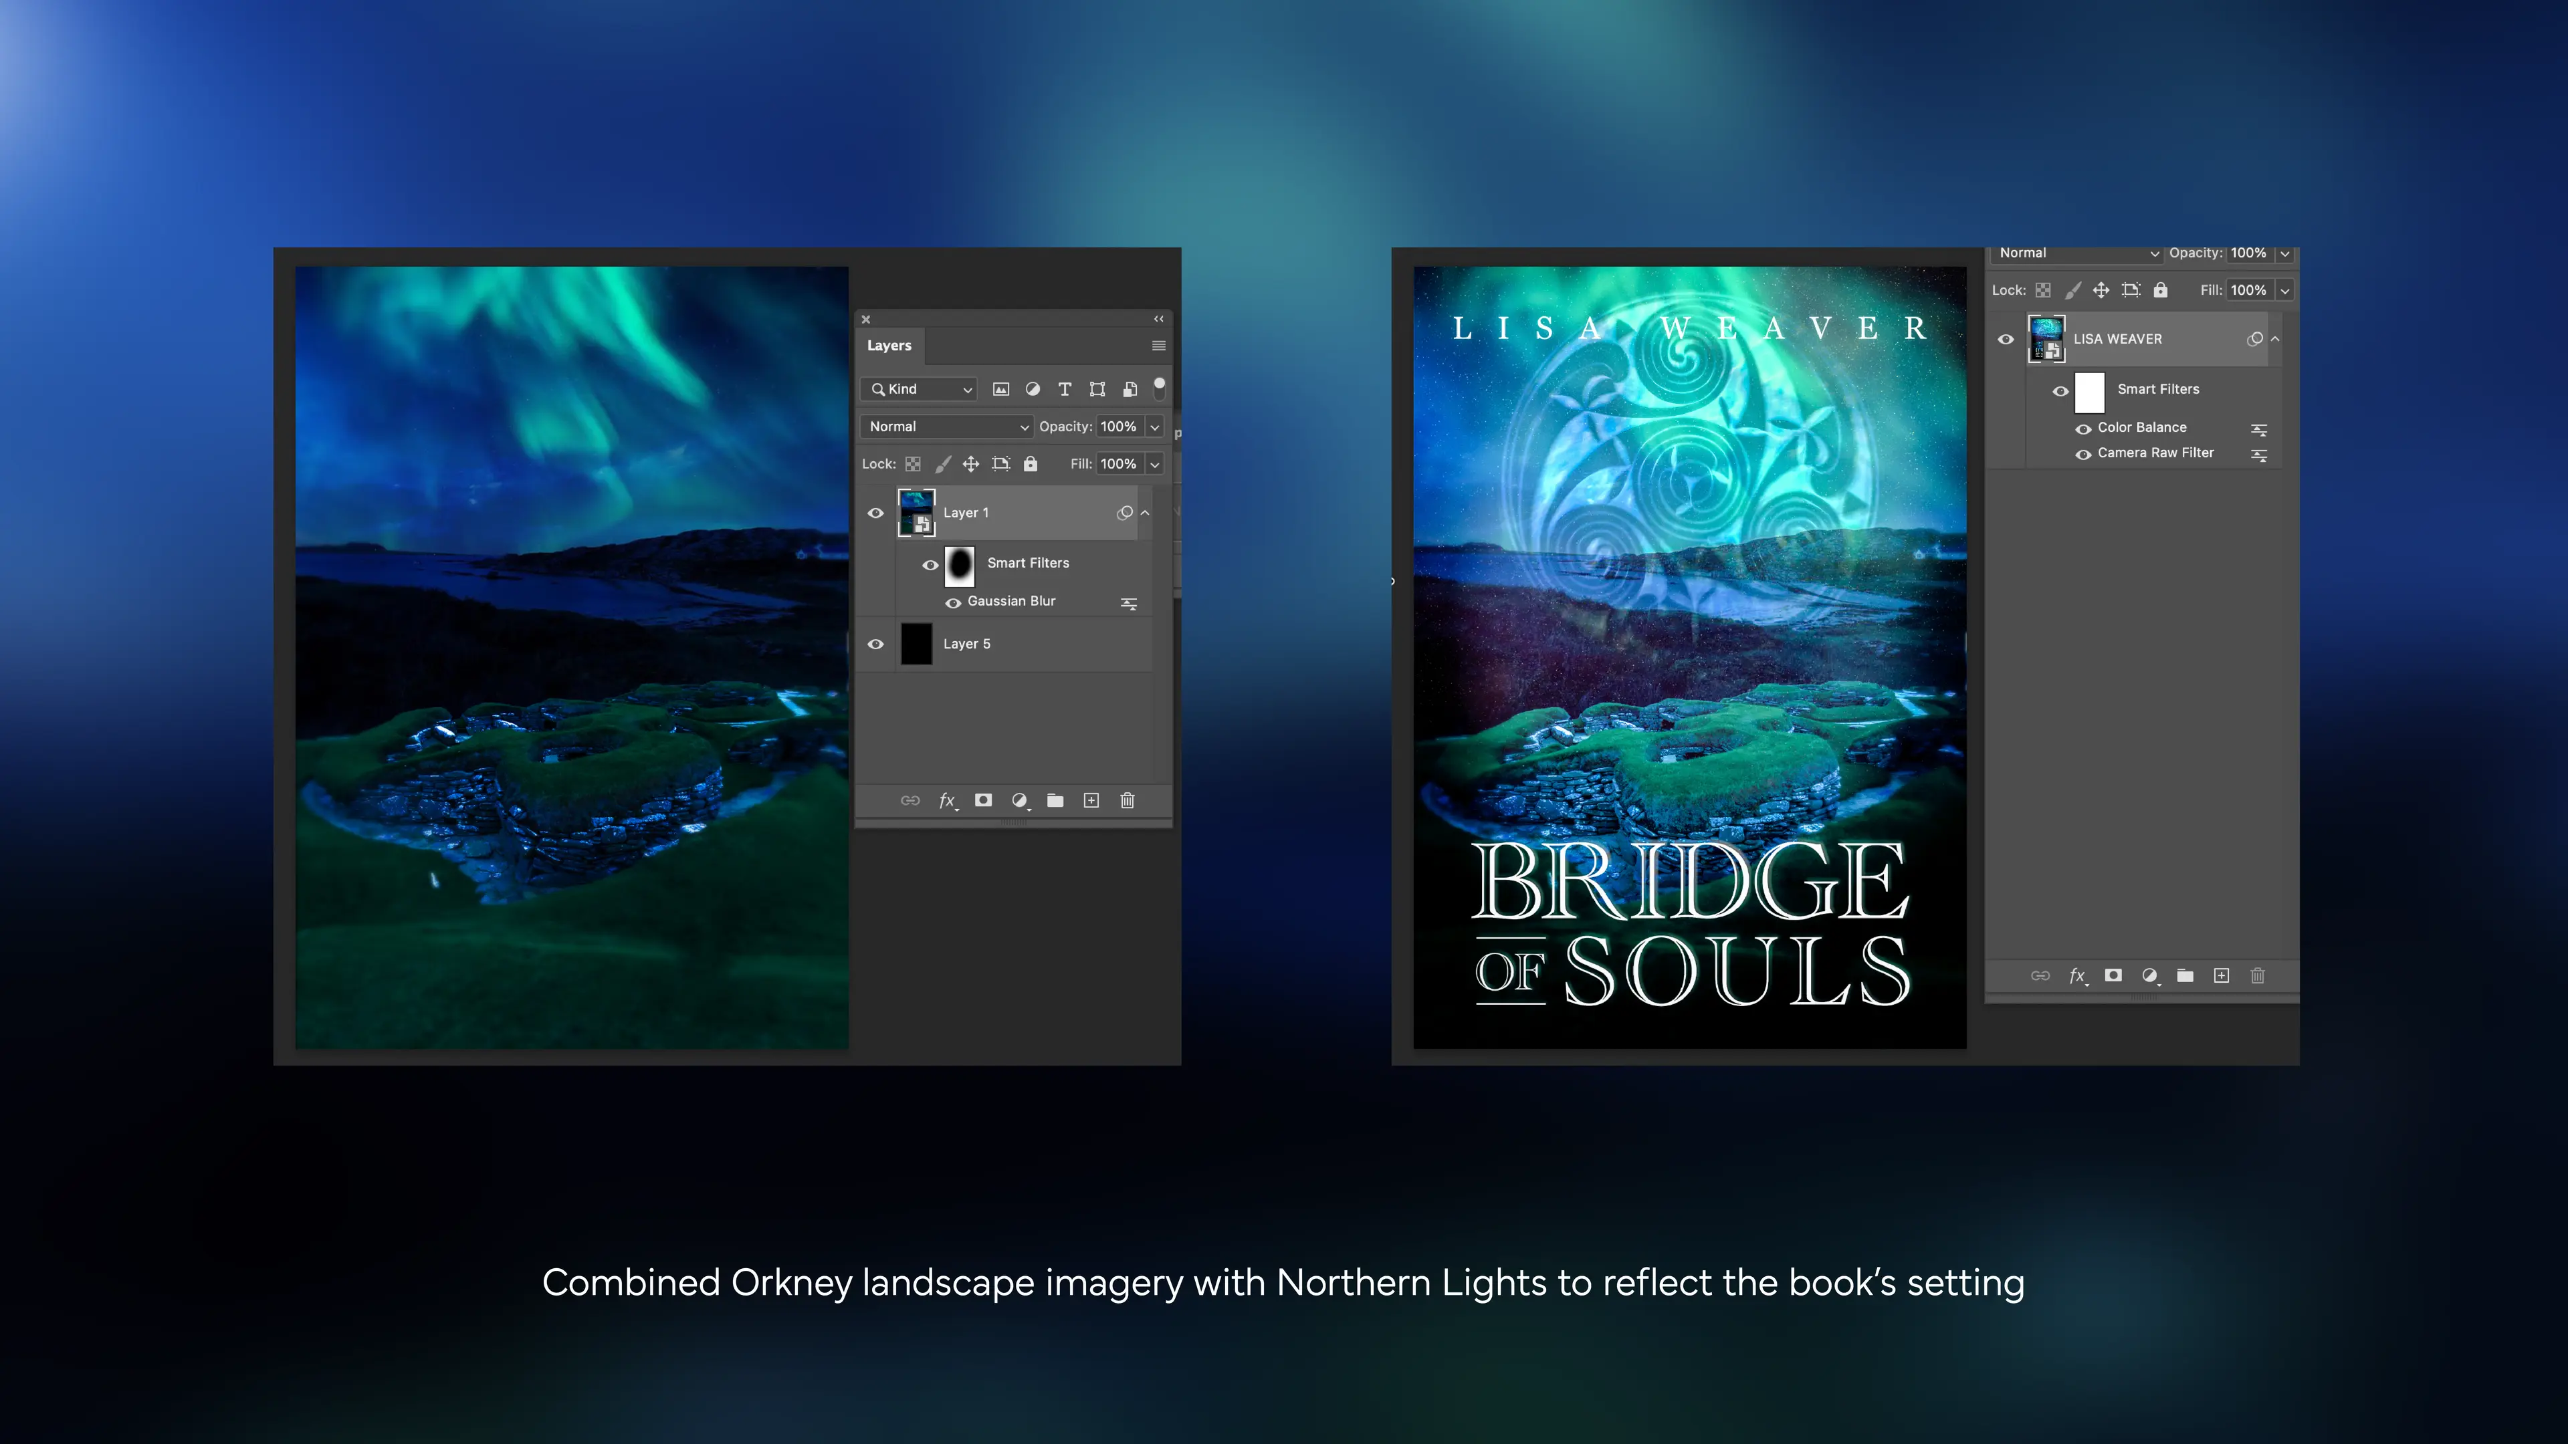The height and width of the screenshot is (1444, 2568).
Task: Click link layers icon in left panel
Action: [x=910, y=800]
